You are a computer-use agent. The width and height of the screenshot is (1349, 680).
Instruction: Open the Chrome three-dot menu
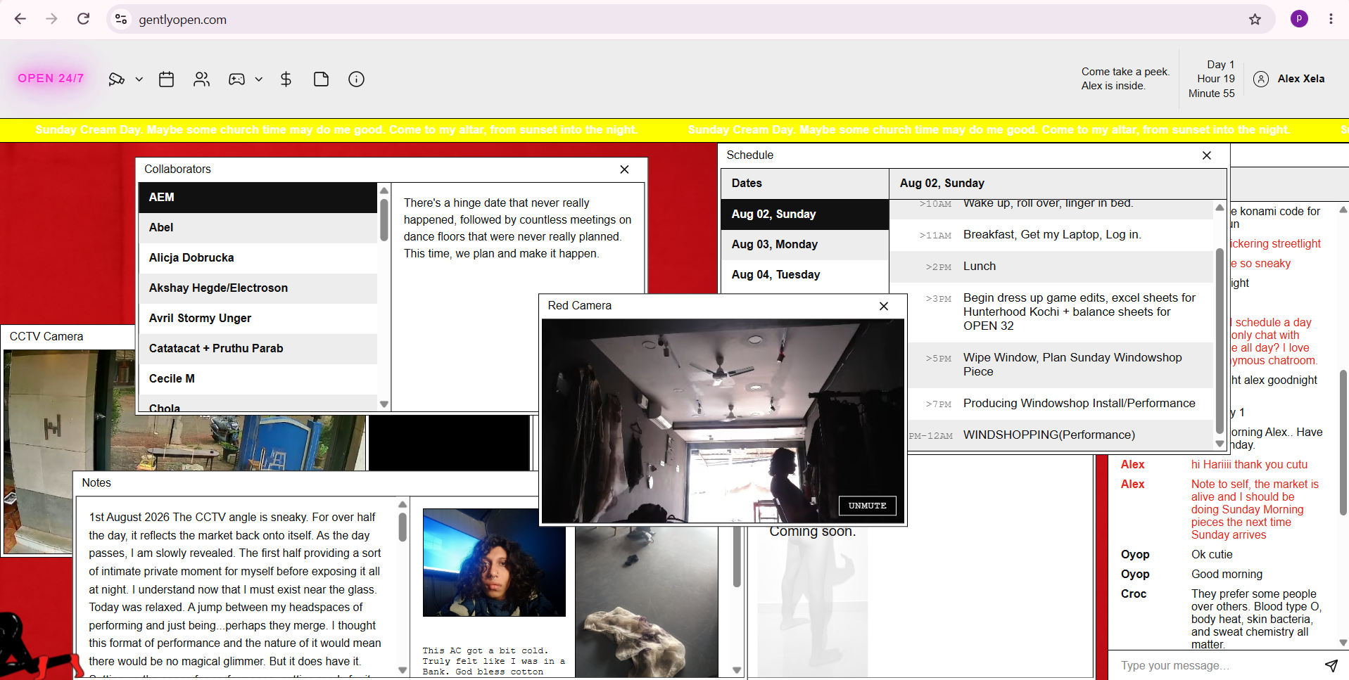pos(1331,19)
